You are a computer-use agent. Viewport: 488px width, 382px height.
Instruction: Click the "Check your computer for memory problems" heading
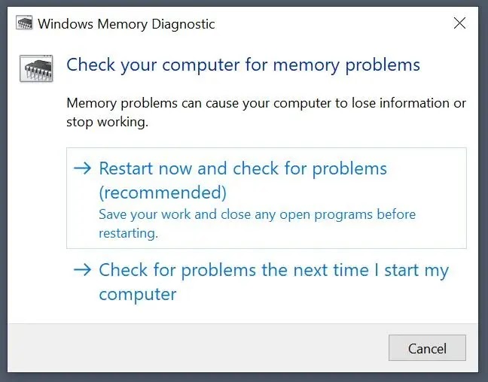pyautogui.click(x=243, y=65)
